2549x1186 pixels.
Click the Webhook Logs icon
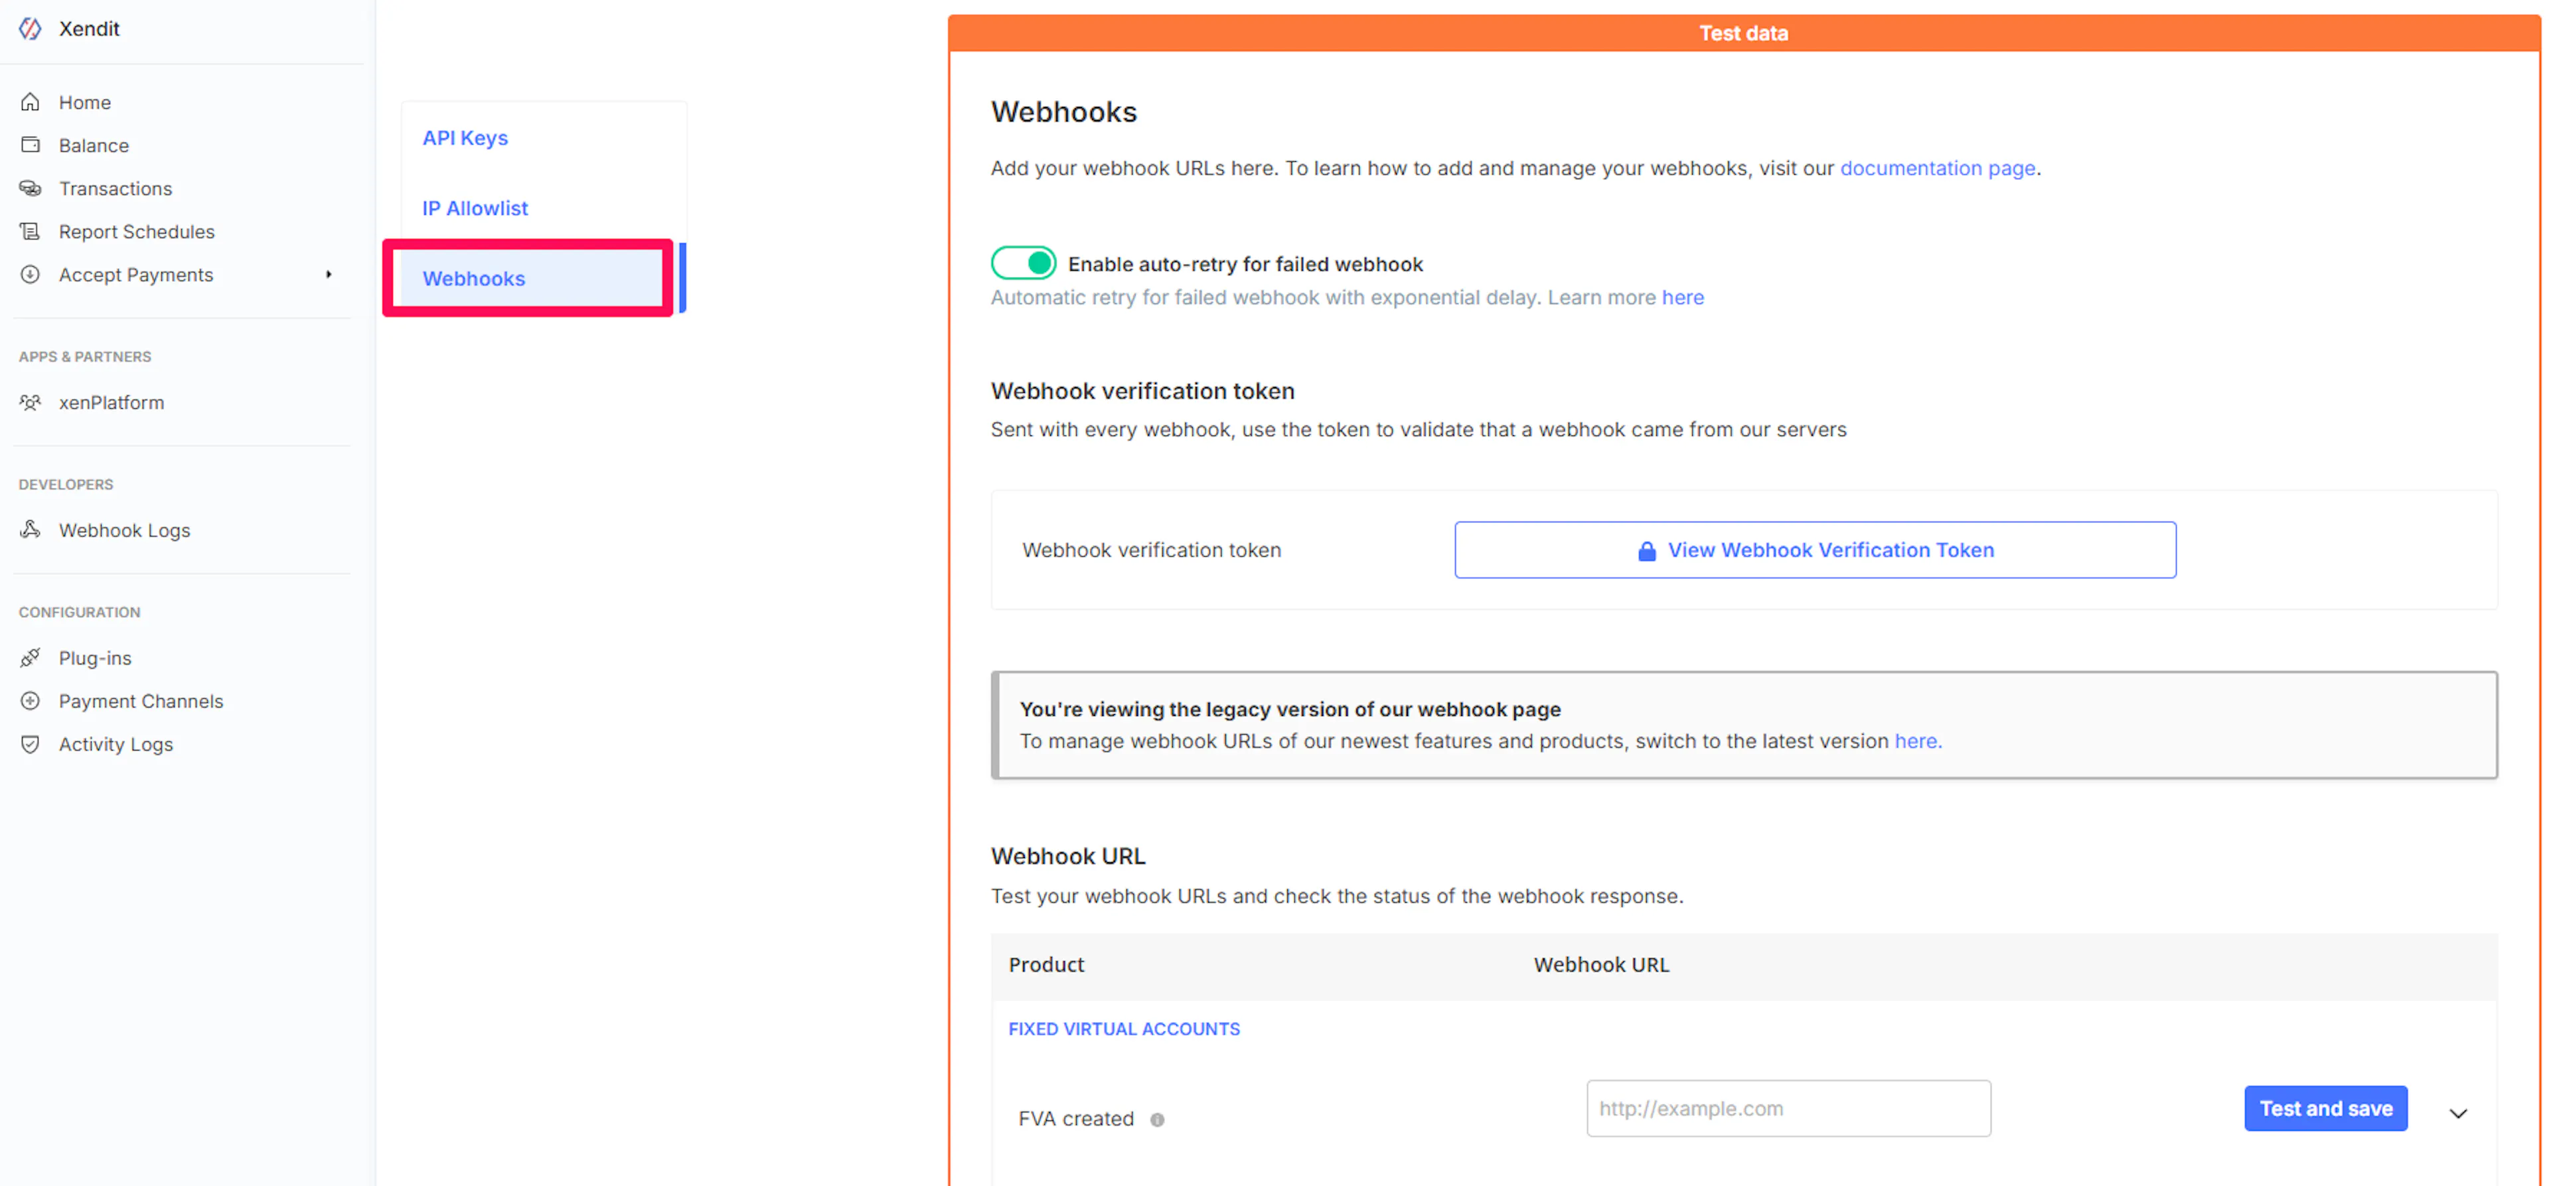point(31,530)
